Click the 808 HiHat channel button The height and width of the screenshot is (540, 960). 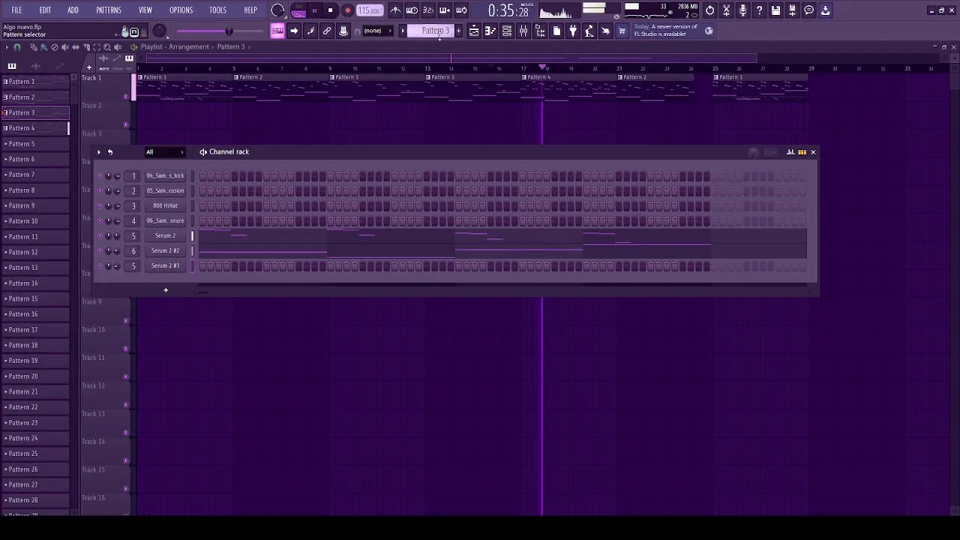[x=165, y=206]
